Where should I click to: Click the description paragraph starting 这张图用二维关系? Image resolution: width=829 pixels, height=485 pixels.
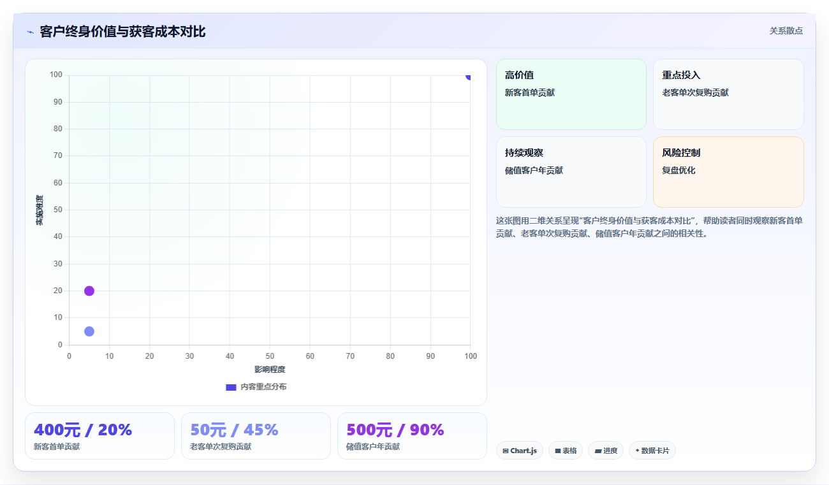pos(649,227)
